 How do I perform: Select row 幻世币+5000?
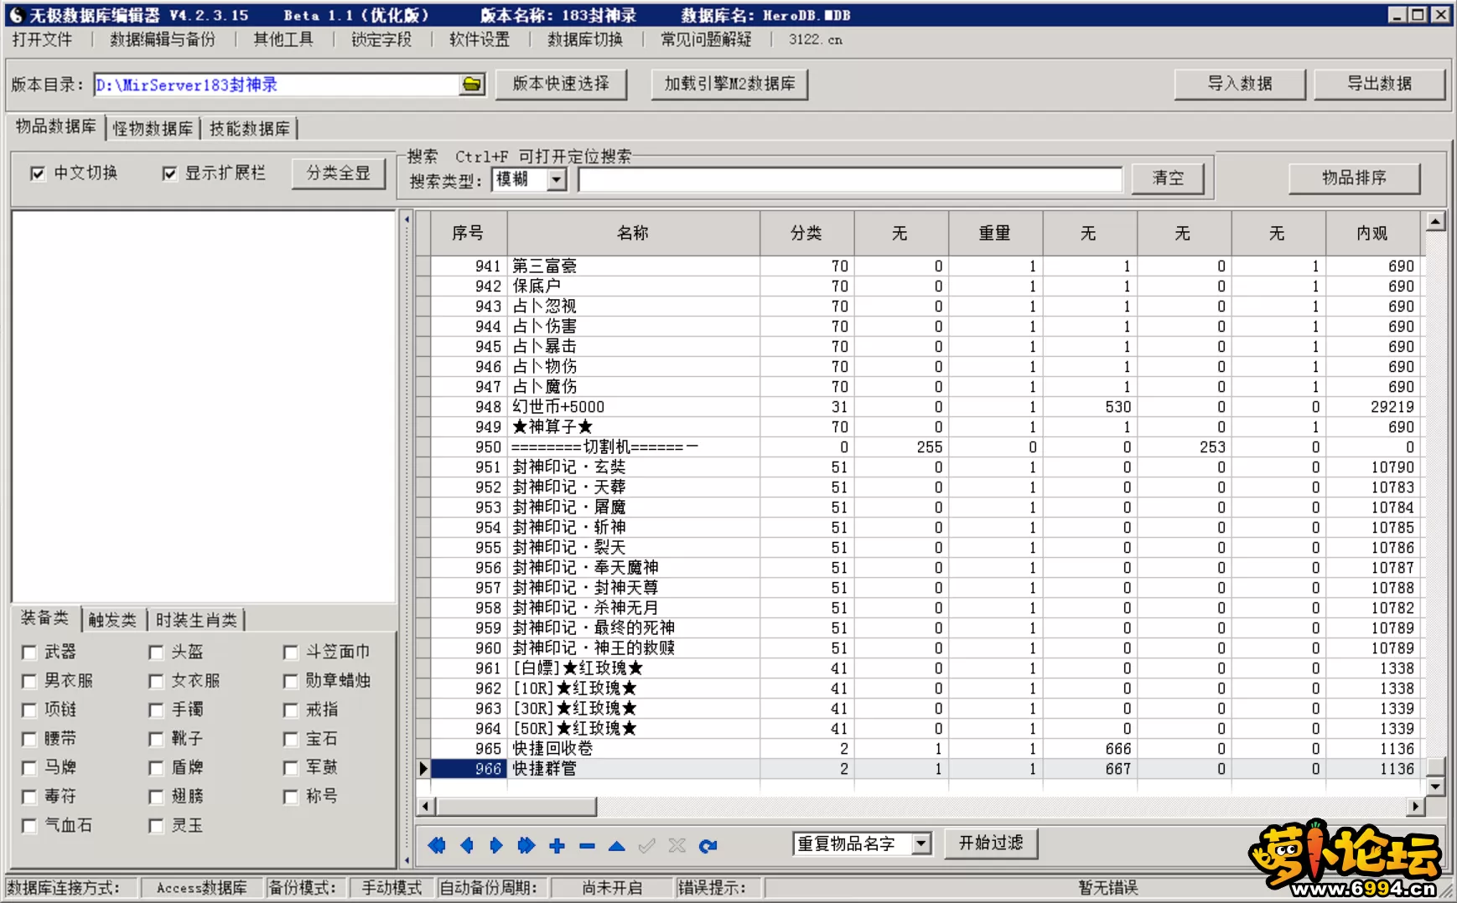pyautogui.click(x=925, y=407)
